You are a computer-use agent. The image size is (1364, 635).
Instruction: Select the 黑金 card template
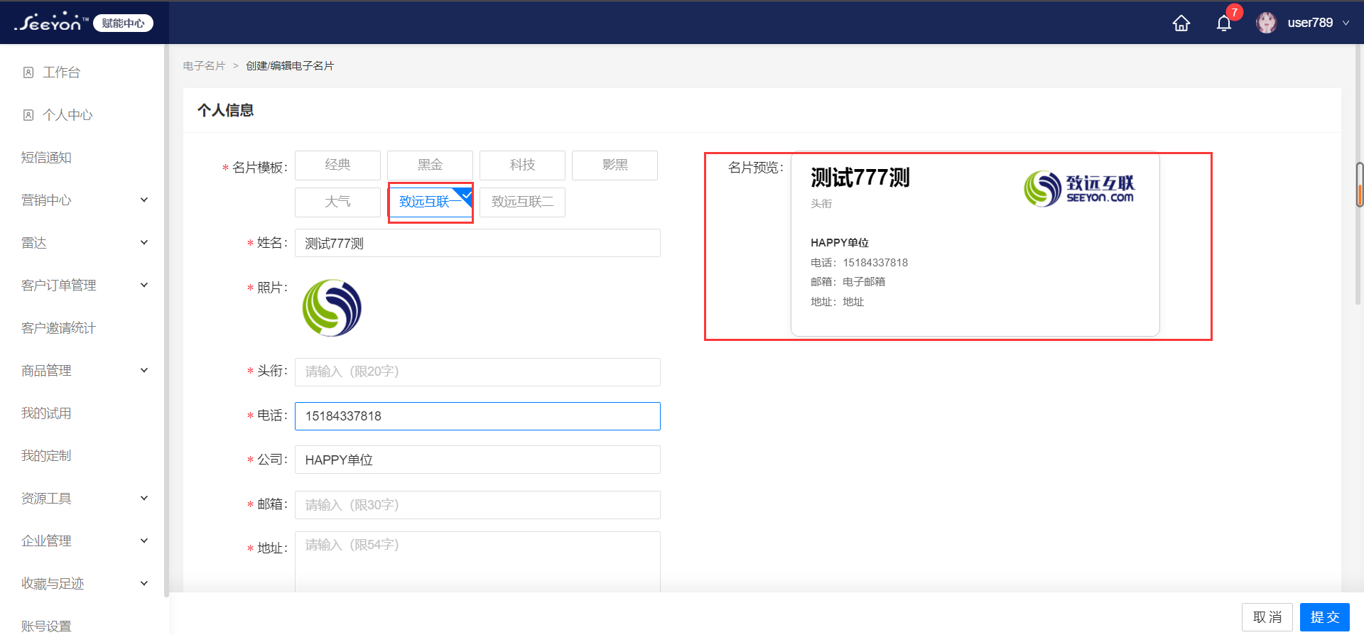tap(430, 165)
